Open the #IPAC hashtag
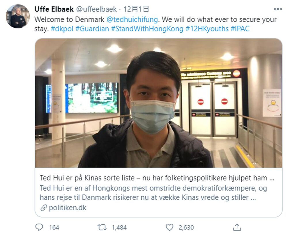Image resolution: width=288 pixels, height=234 pixels. (x=240, y=29)
